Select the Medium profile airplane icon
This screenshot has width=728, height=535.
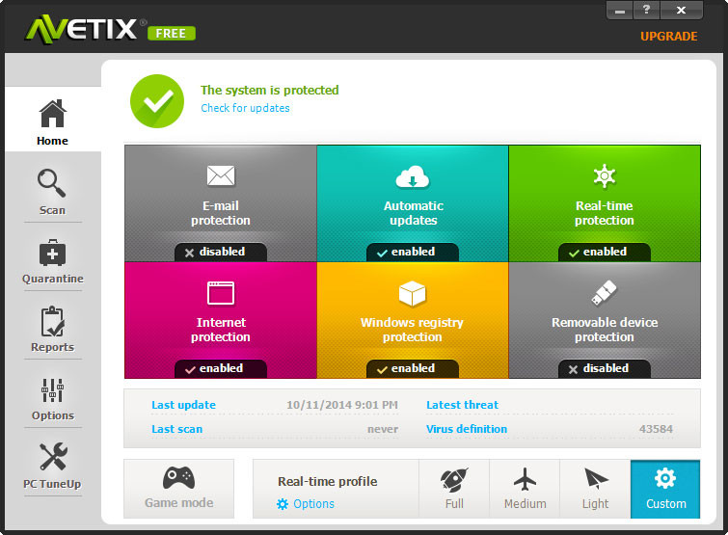[x=526, y=479]
